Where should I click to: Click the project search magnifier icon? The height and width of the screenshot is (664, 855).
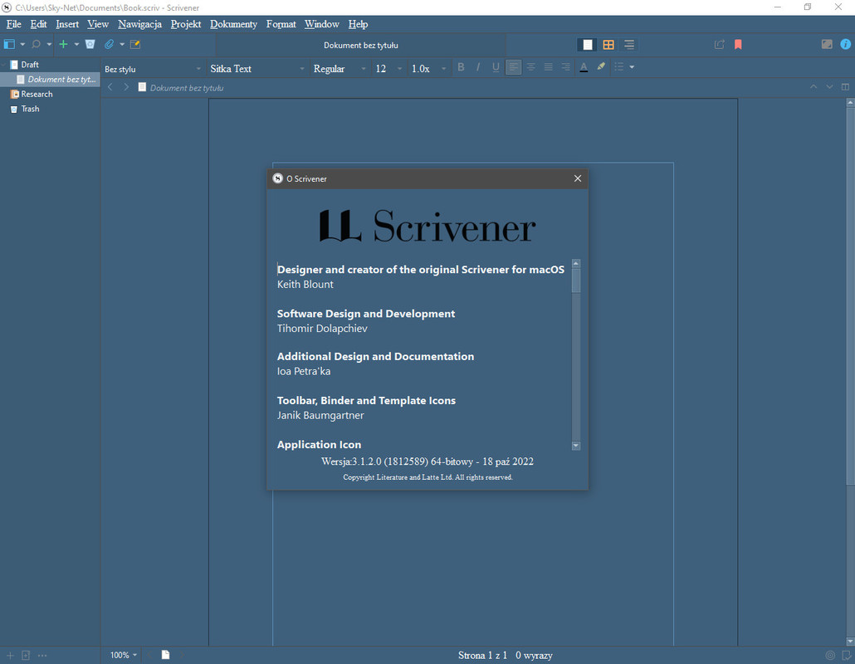[x=36, y=44]
